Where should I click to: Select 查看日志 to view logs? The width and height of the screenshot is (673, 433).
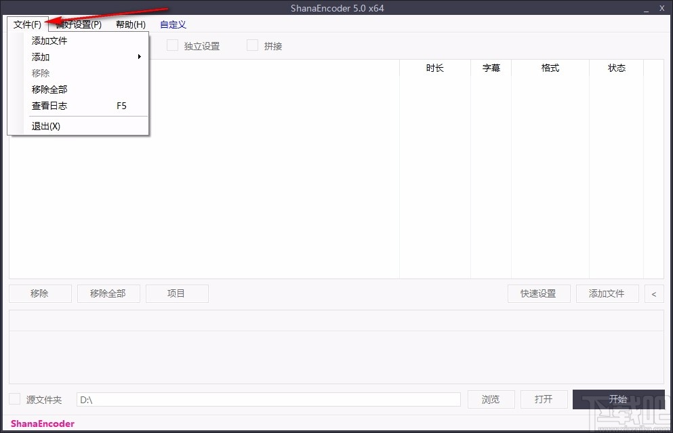tap(49, 106)
